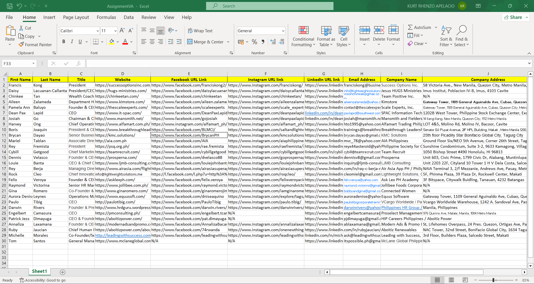Click the Insert Function fx icon

(x=78, y=63)
